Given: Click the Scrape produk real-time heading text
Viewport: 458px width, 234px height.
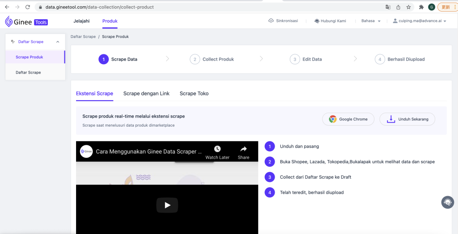Looking at the screenshot, I should pyautogui.click(x=133, y=116).
